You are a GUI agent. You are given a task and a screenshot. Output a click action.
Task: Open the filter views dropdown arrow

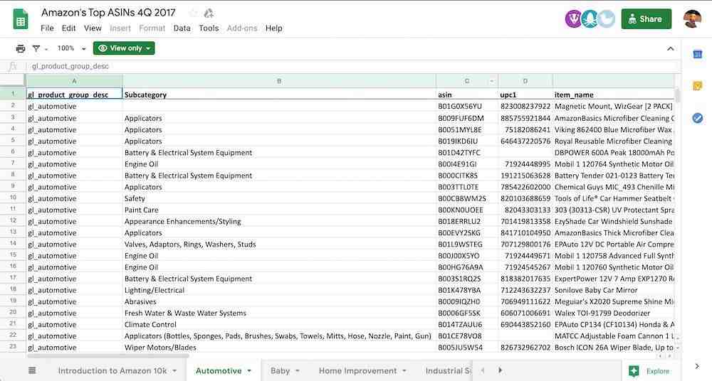[x=46, y=49]
